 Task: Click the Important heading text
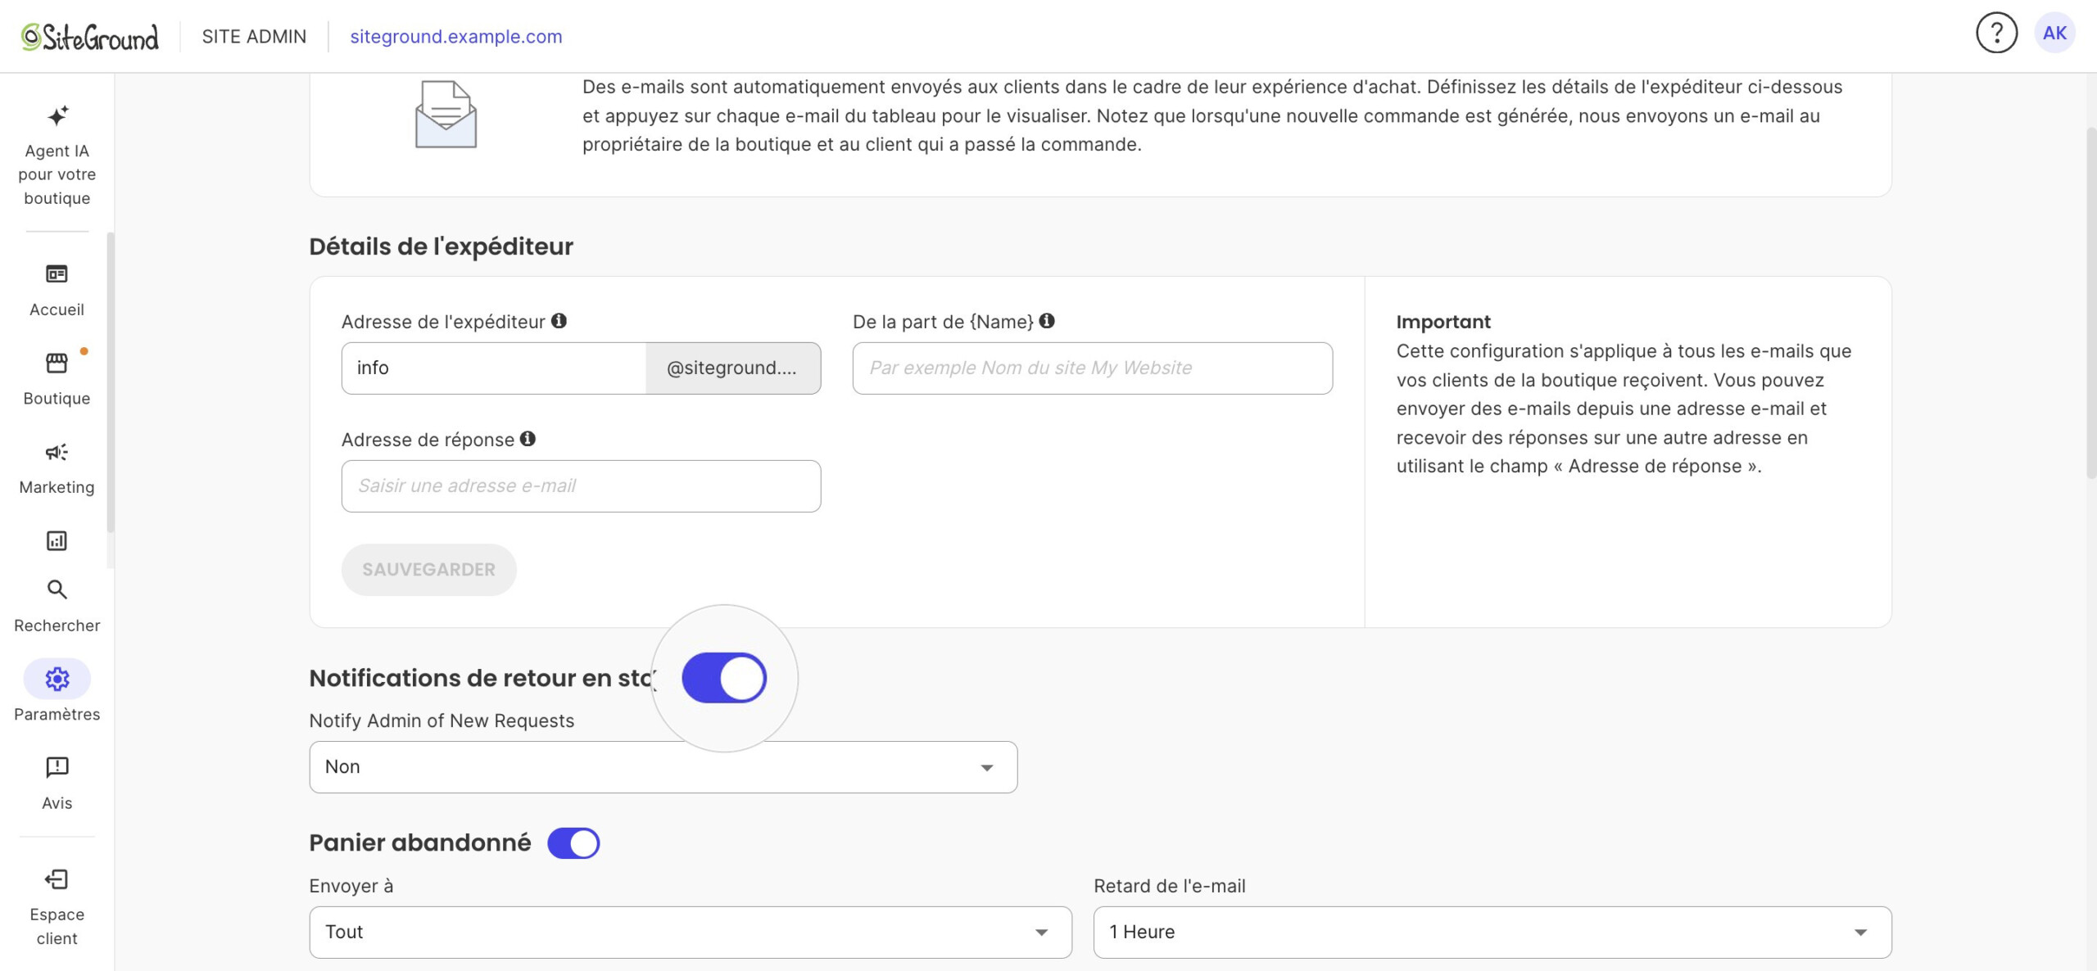(x=1443, y=322)
